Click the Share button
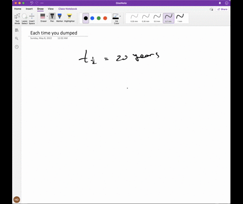The image size is (243, 204). (222, 9)
